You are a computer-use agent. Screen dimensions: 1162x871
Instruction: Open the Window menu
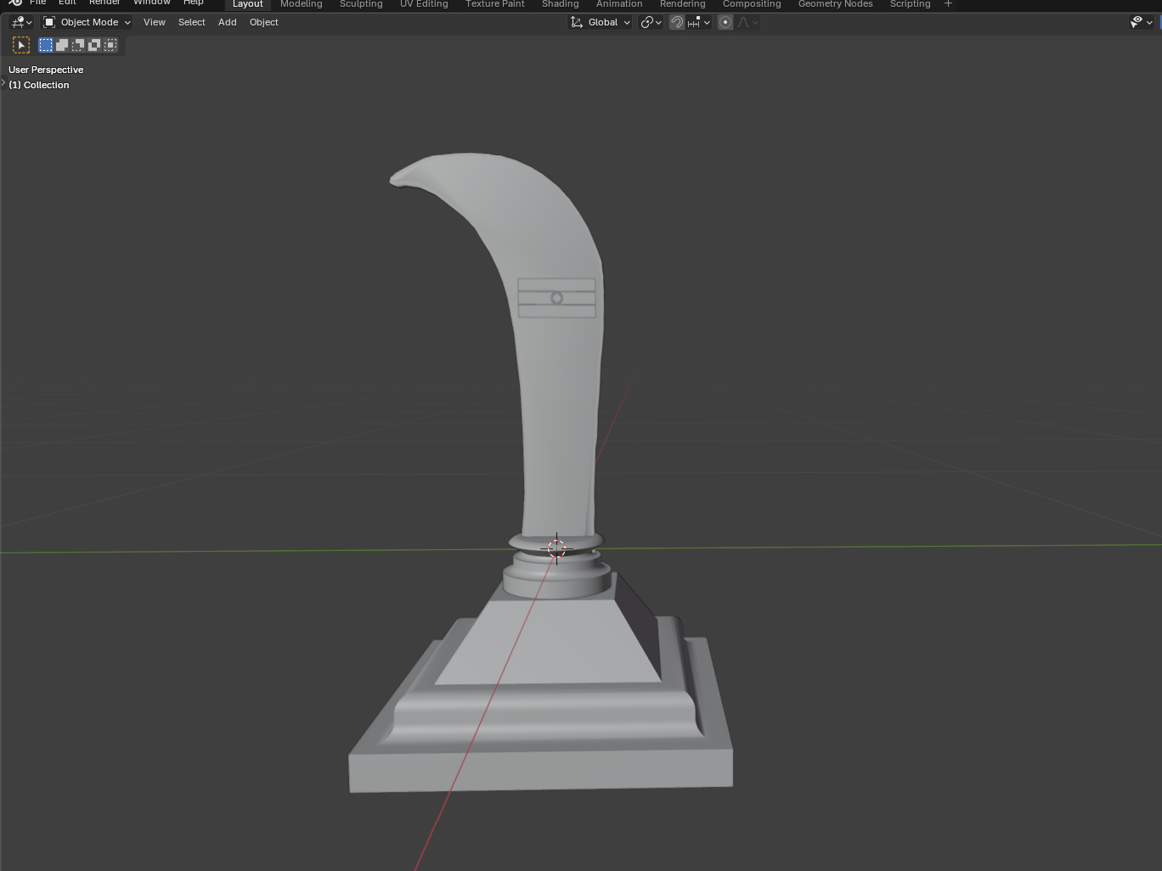click(x=152, y=3)
